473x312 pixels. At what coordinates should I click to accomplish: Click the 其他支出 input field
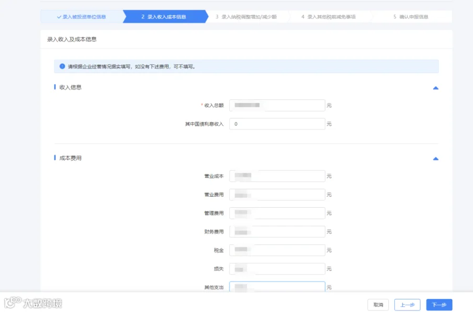(277, 287)
